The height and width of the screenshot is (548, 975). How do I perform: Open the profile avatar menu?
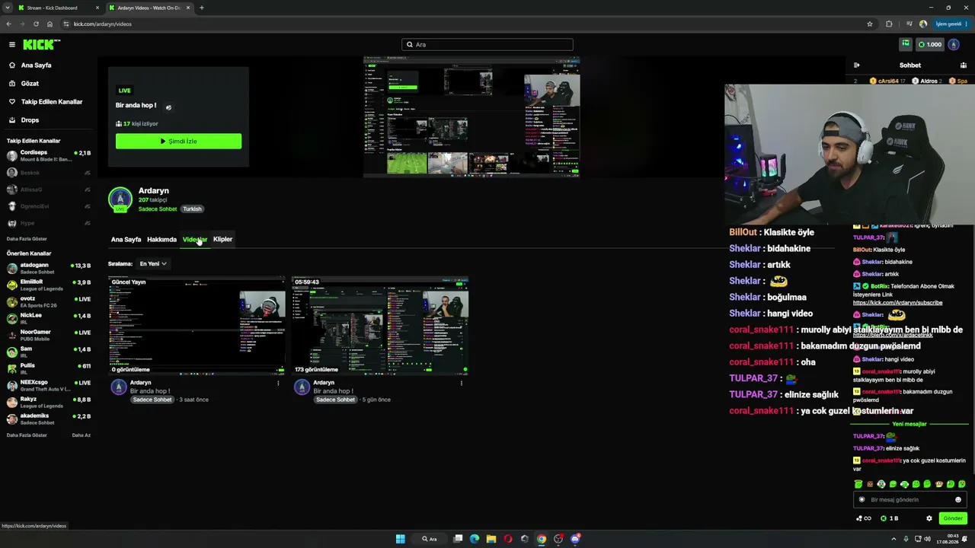(x=954, y=44)
